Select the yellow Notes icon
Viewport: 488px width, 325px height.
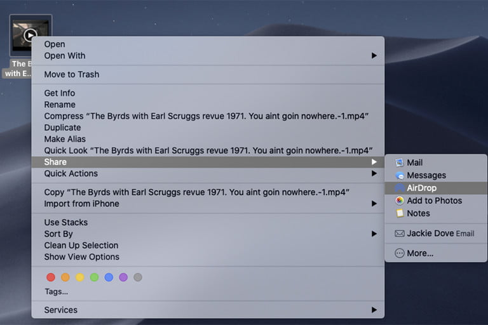[399, 213]
